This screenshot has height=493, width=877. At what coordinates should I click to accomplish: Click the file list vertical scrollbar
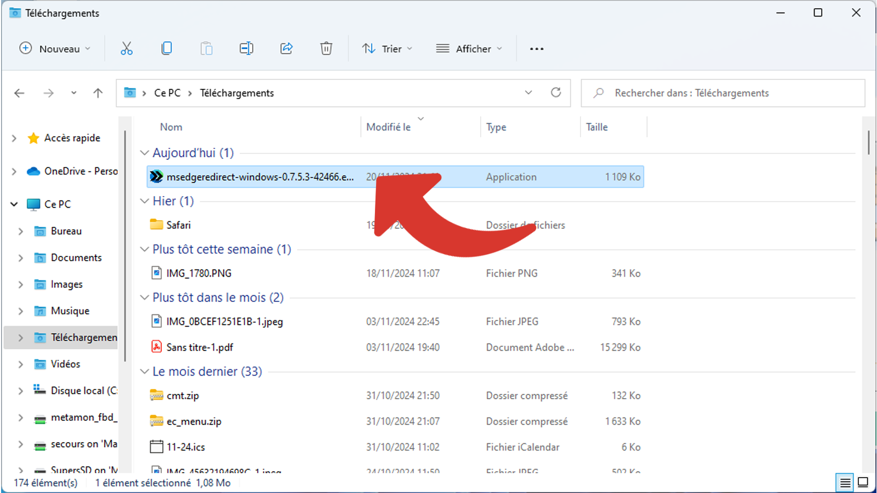[x=869, y=142]
